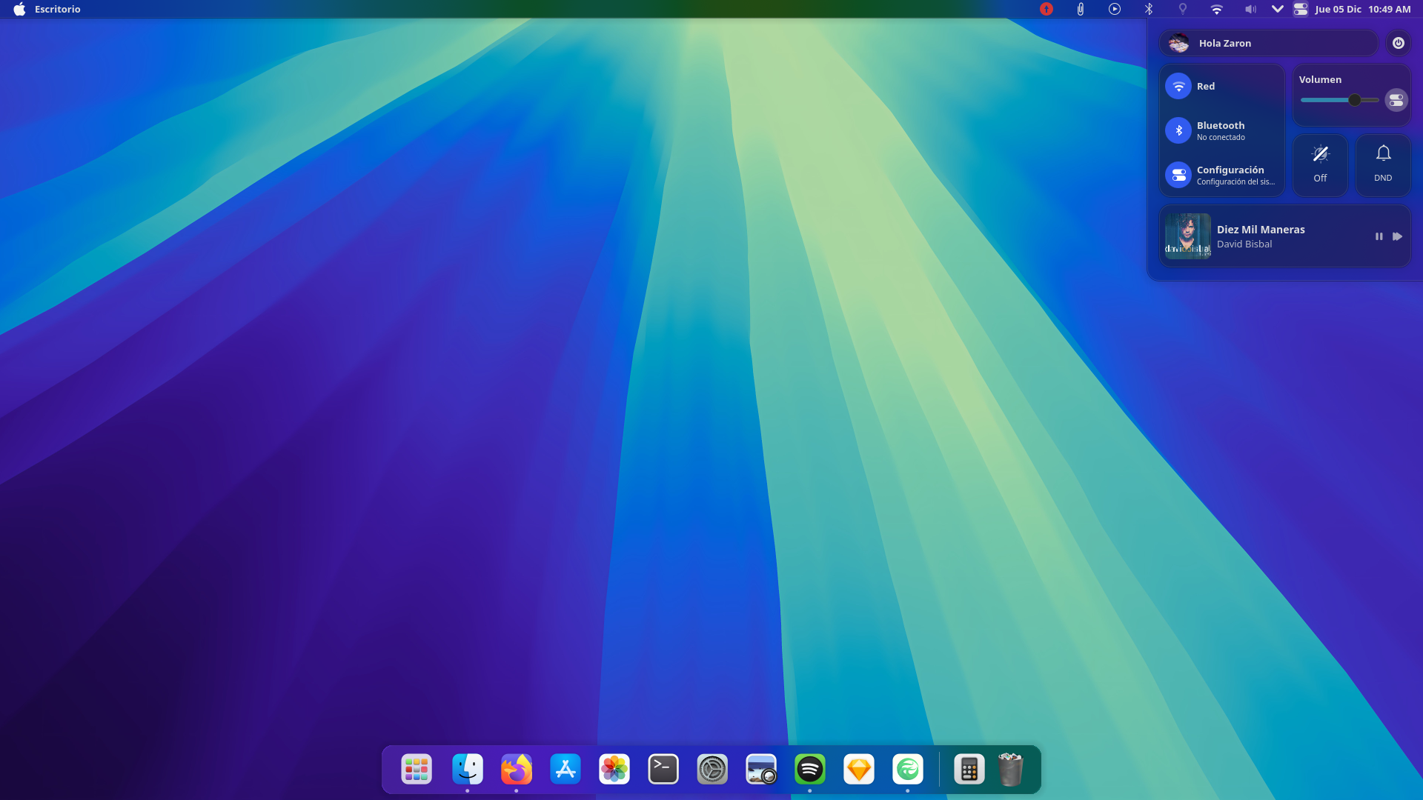Toggle the Red network Wi-Fi button

pyautogui.click(x=1178, y=86)
